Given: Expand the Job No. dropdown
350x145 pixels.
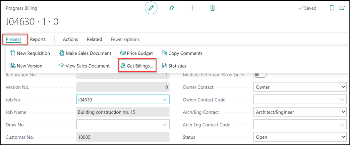Looking at the screenshot, I should click(x=165, y=100).
